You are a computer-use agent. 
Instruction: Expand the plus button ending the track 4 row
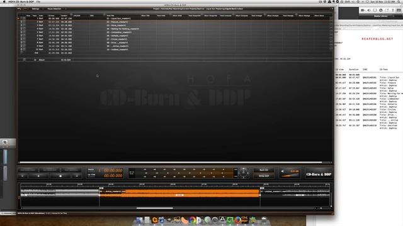pos(331,29)
